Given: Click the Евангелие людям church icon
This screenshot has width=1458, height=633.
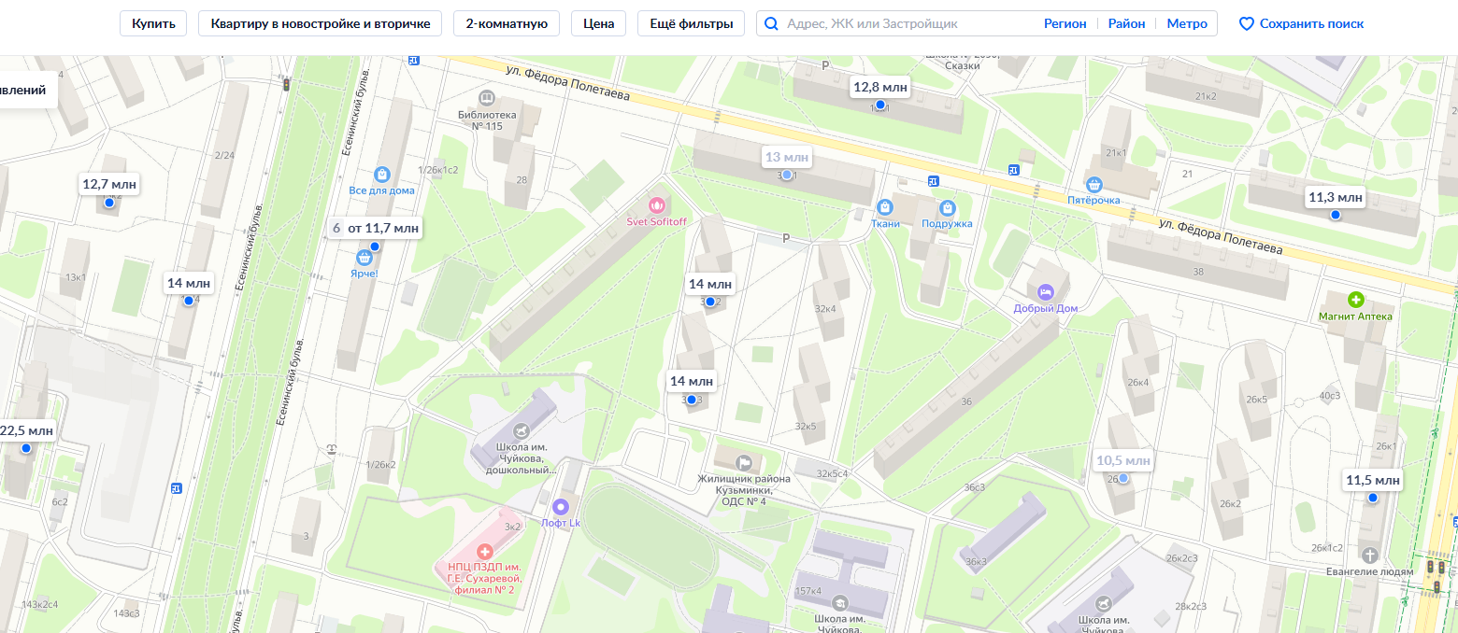Looking at the screenshot, I should tap(1371, 555).
